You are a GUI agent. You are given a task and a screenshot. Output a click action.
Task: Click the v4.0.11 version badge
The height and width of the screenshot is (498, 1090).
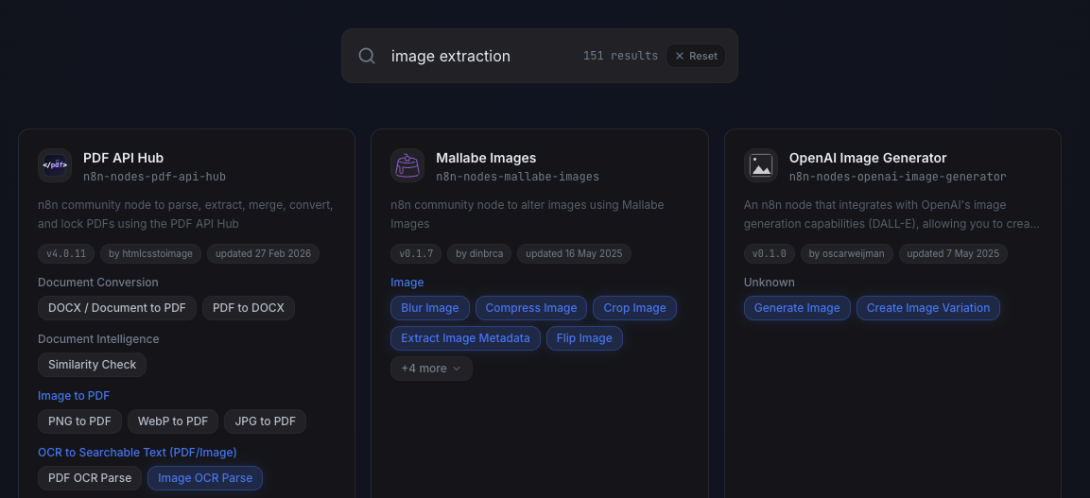66,253
